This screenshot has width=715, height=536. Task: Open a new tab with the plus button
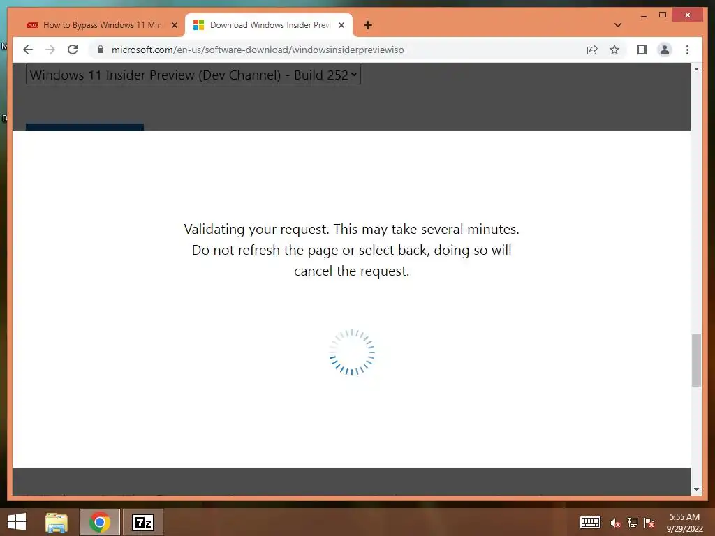[x=368, y=26]
